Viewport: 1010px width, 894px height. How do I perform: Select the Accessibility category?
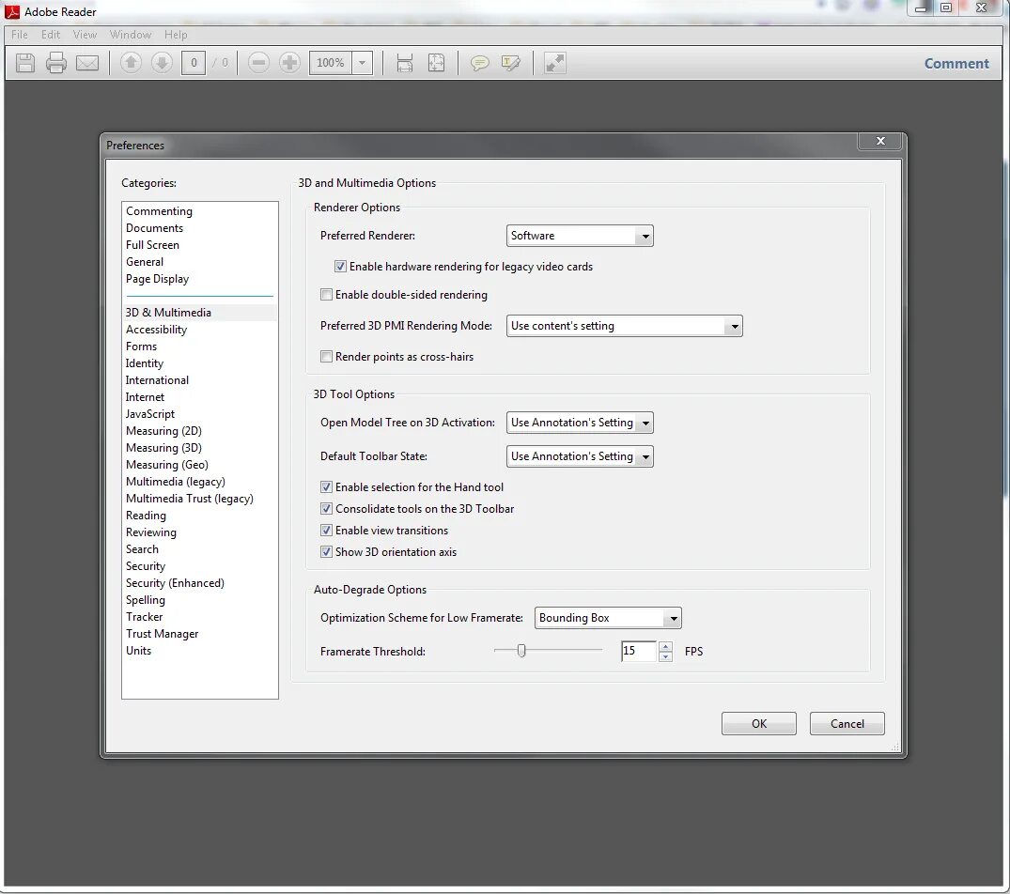[x=157, y=330]
